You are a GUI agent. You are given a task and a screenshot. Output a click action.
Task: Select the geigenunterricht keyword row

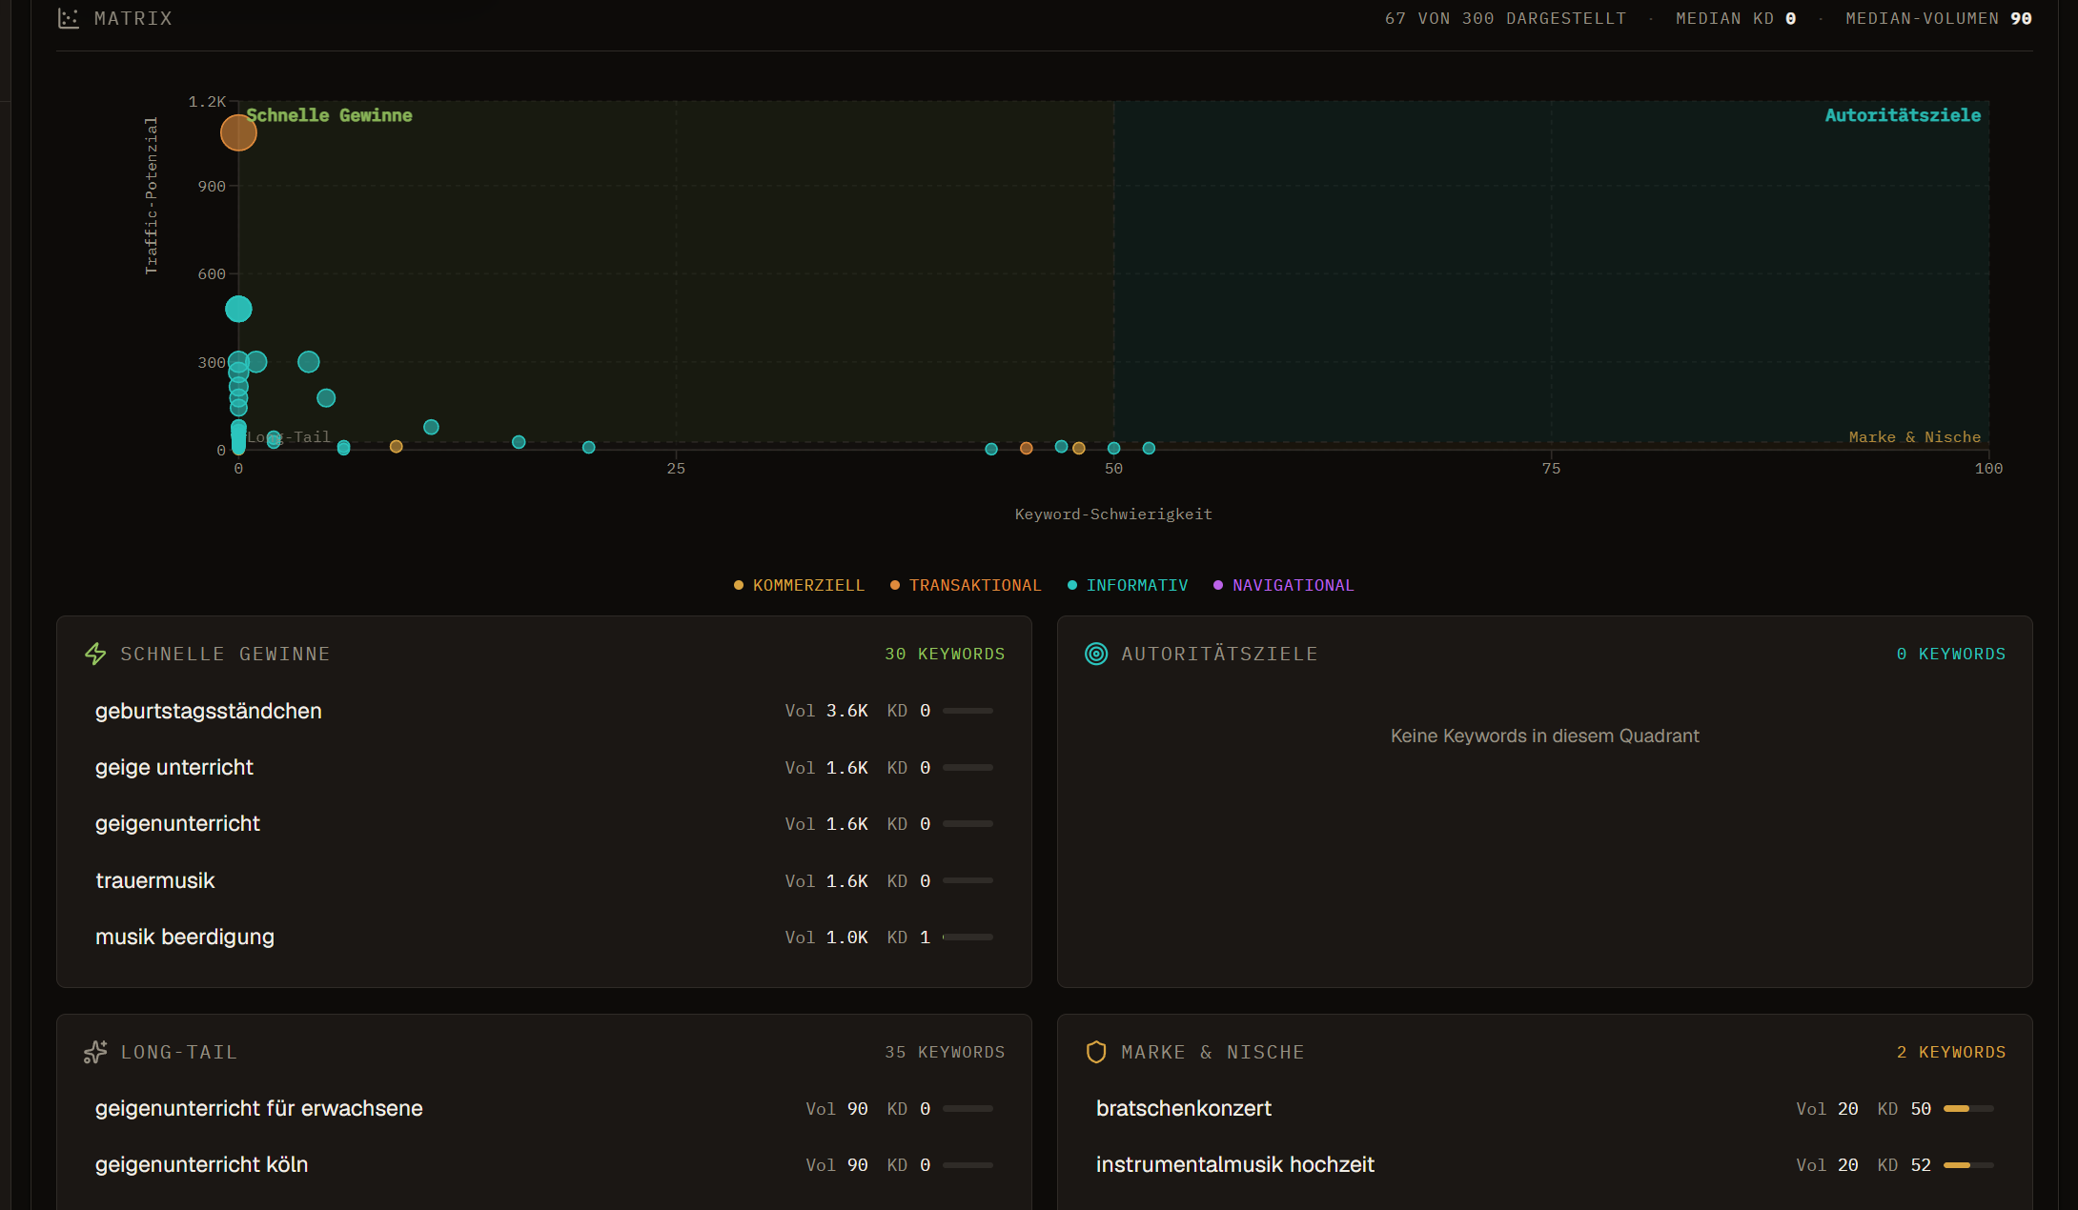[544, 823]
